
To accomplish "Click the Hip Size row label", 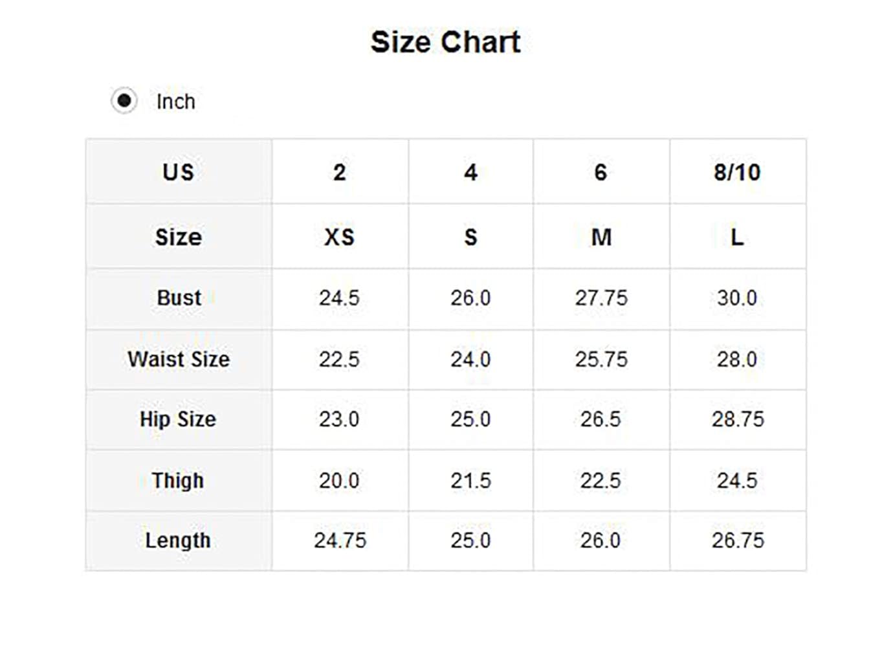I will pos(178,419).
